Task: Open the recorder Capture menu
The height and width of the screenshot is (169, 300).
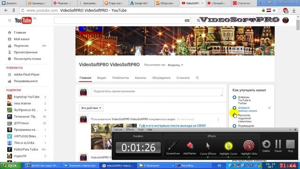Action: tap(118, 130)
